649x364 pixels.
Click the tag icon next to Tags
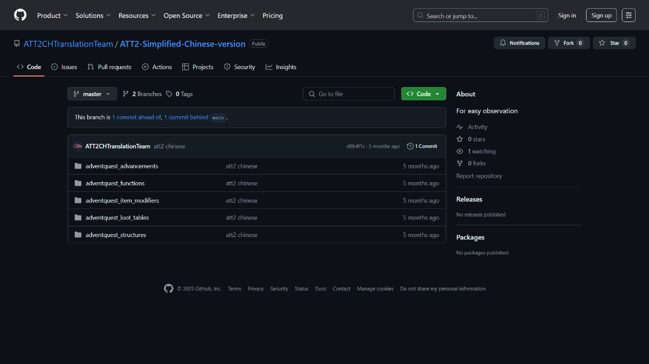(x=169, y=94)
